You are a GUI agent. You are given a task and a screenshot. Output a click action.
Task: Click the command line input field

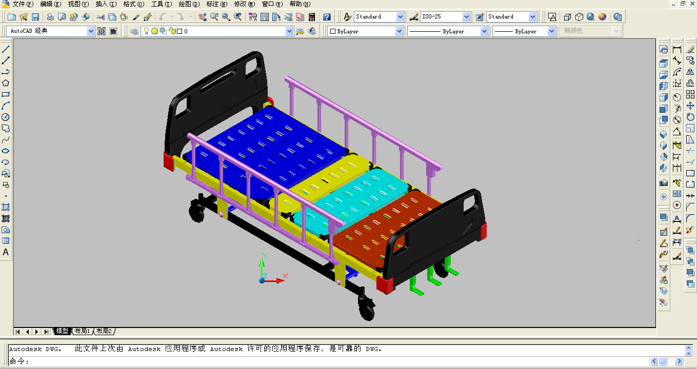pos(328,361)
